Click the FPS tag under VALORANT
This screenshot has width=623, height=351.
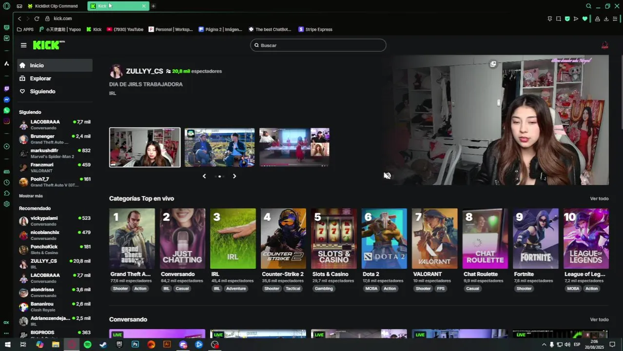[441, 289]
